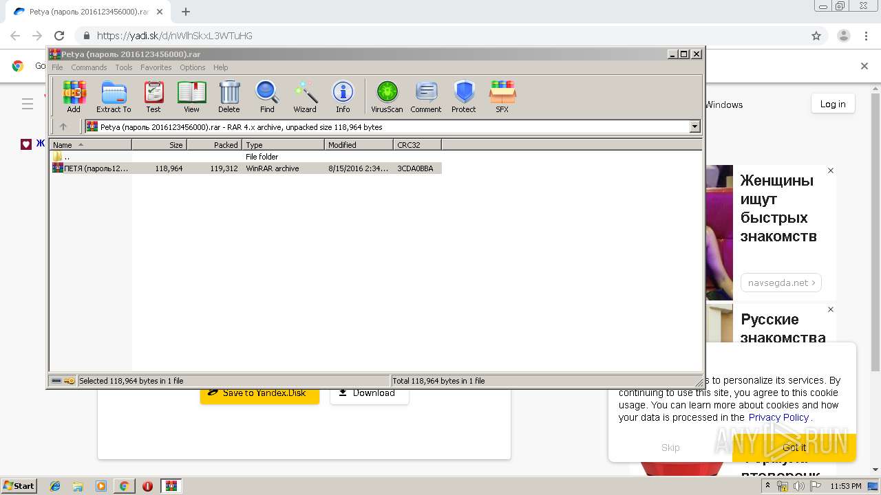The height and width of the screenshot is (495, 881).
Task: Open the Commands menu
Action: tap(89, 67)
